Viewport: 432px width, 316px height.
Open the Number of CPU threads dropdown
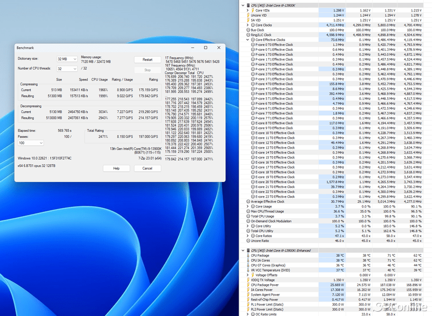point(66,69)
